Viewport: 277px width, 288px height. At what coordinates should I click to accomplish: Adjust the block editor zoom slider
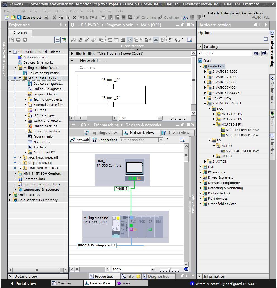173,118
